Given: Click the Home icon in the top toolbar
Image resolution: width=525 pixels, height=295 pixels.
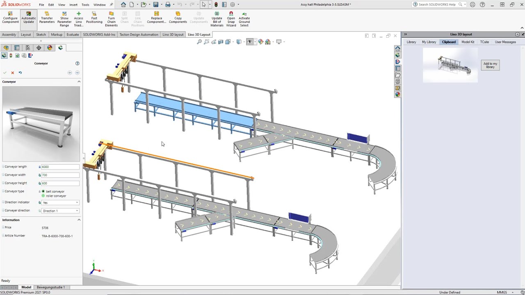Looking at the screenshot, I should coord(123,5).
